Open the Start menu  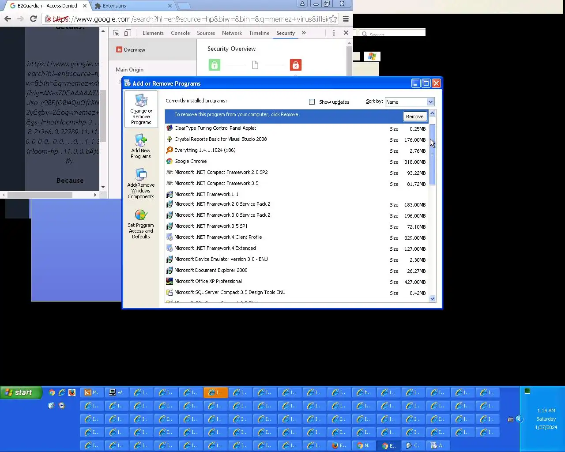21,392
